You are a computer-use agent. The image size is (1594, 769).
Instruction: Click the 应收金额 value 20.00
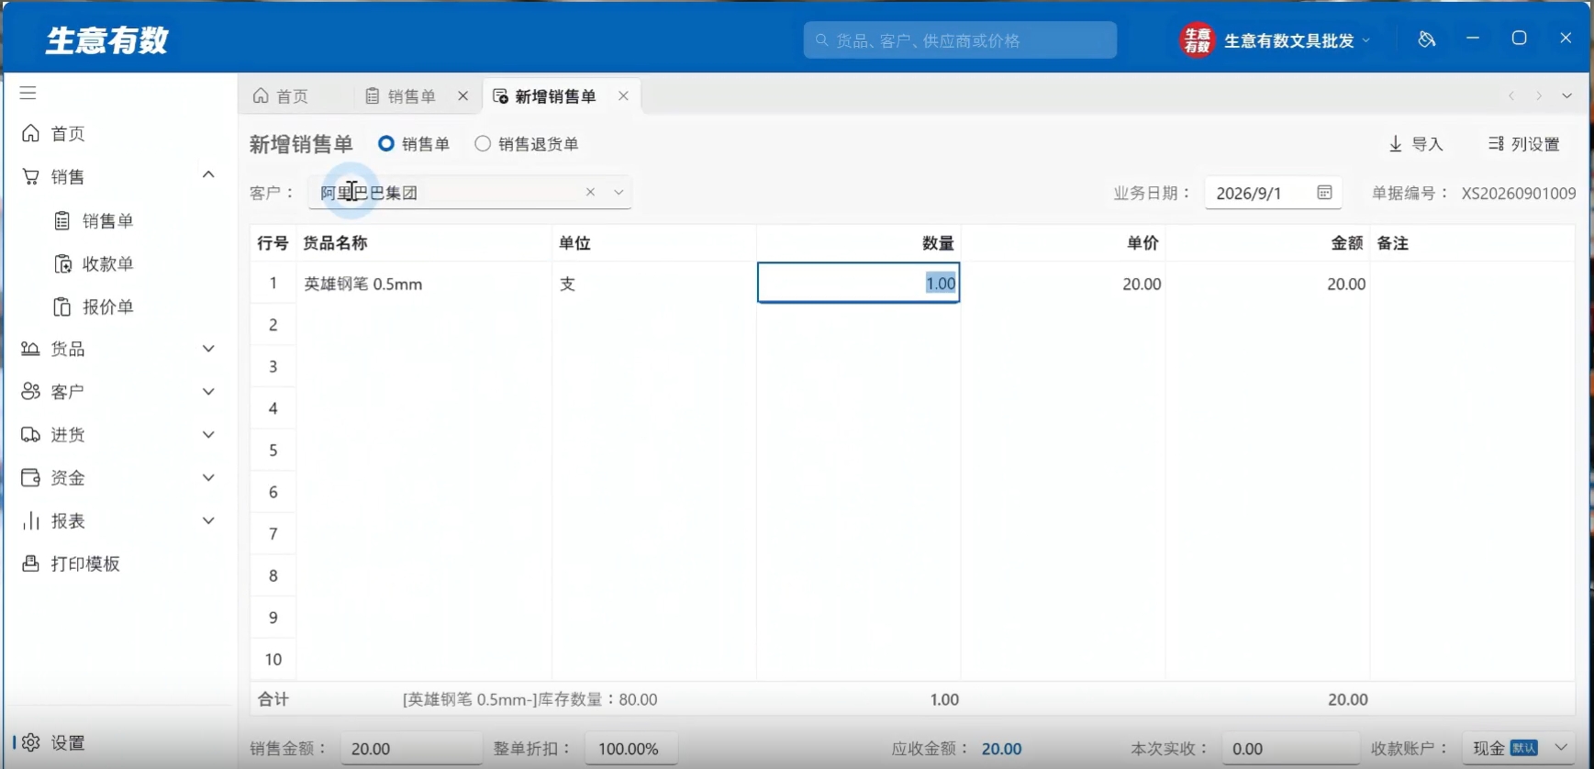[1001, 749]
